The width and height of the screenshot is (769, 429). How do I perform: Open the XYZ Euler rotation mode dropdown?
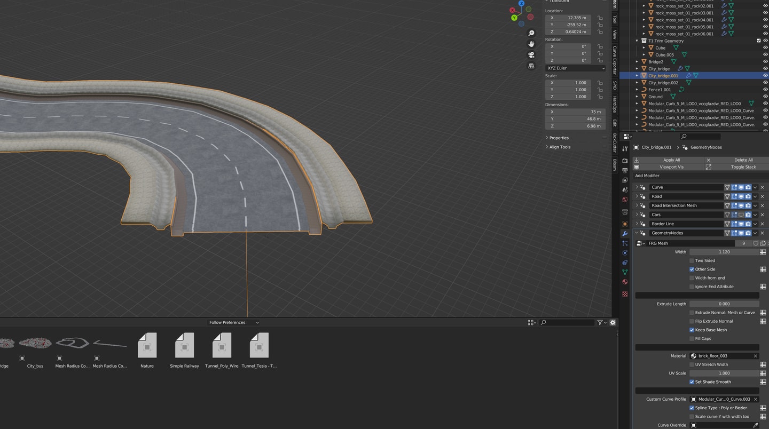point(576,68)
